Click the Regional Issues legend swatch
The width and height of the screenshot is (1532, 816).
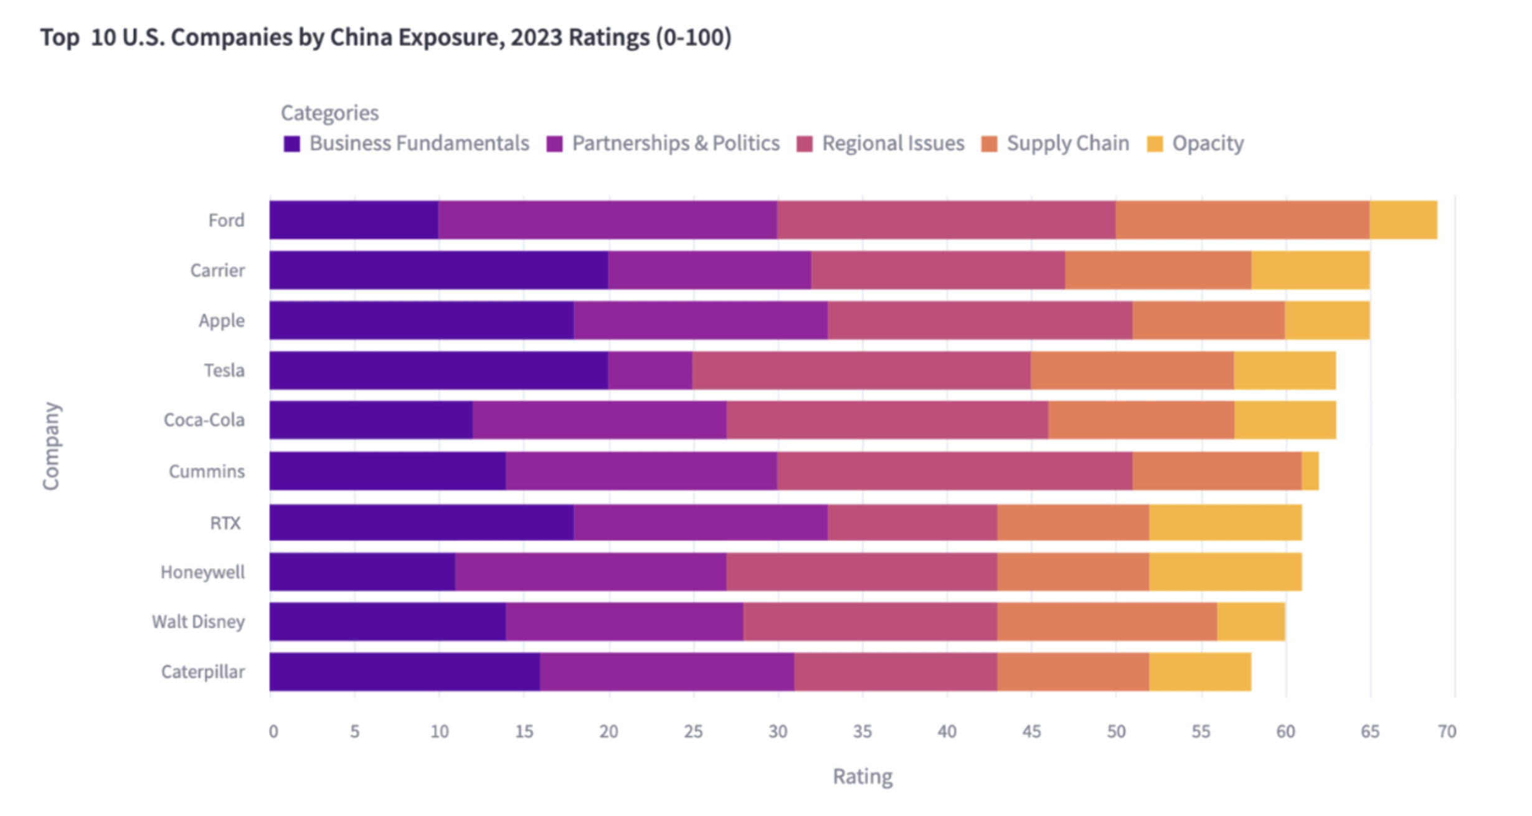pos(805,144)
